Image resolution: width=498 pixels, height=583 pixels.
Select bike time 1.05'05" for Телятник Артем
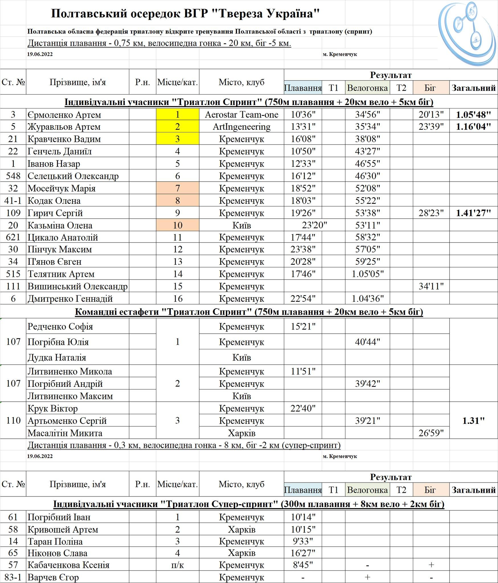[367, 274]
